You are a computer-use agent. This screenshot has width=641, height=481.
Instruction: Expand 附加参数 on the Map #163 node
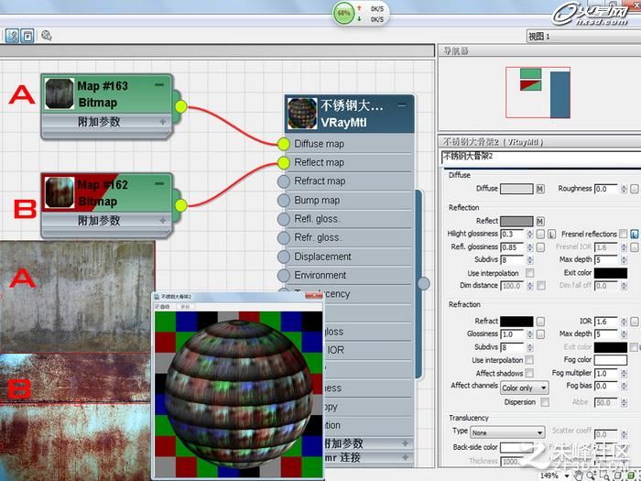pyautogui.click(x=163, y=122)
